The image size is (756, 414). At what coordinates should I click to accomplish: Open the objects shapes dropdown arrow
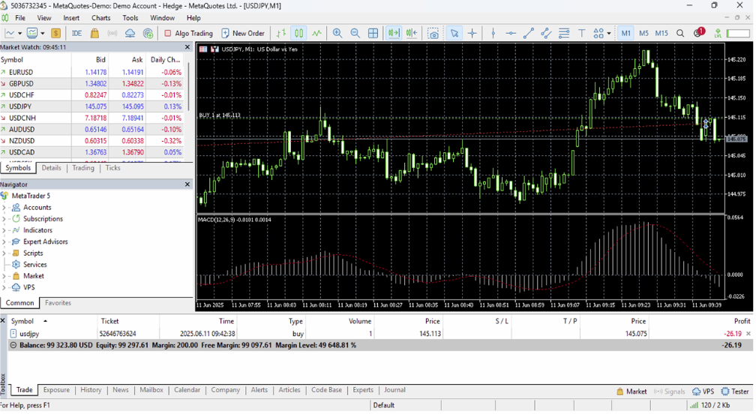[x=608, y=34]
